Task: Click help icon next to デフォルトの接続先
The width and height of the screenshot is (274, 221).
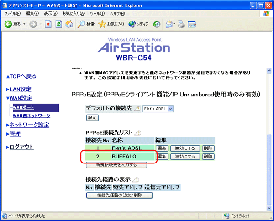Action: tap(137, 109)
